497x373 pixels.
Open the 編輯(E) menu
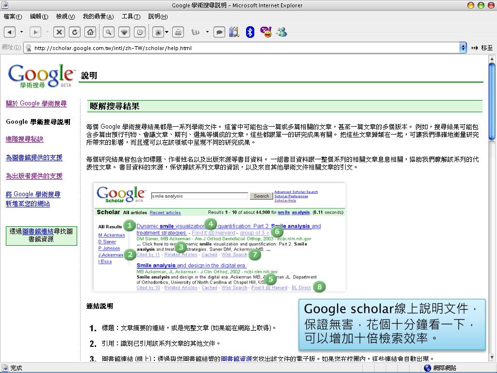[39, 17]
